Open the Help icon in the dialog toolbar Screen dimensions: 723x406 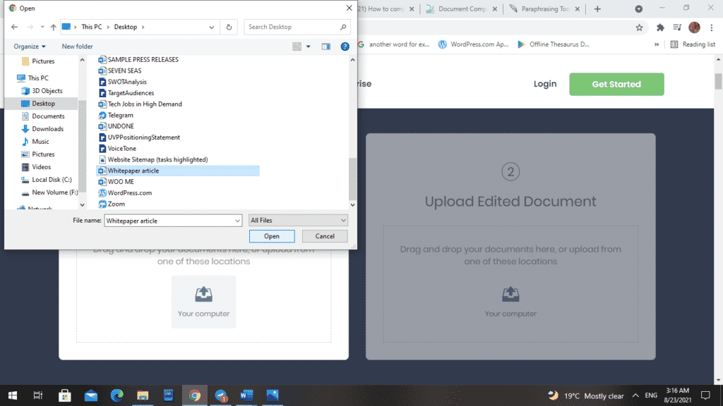click(344, 47)
